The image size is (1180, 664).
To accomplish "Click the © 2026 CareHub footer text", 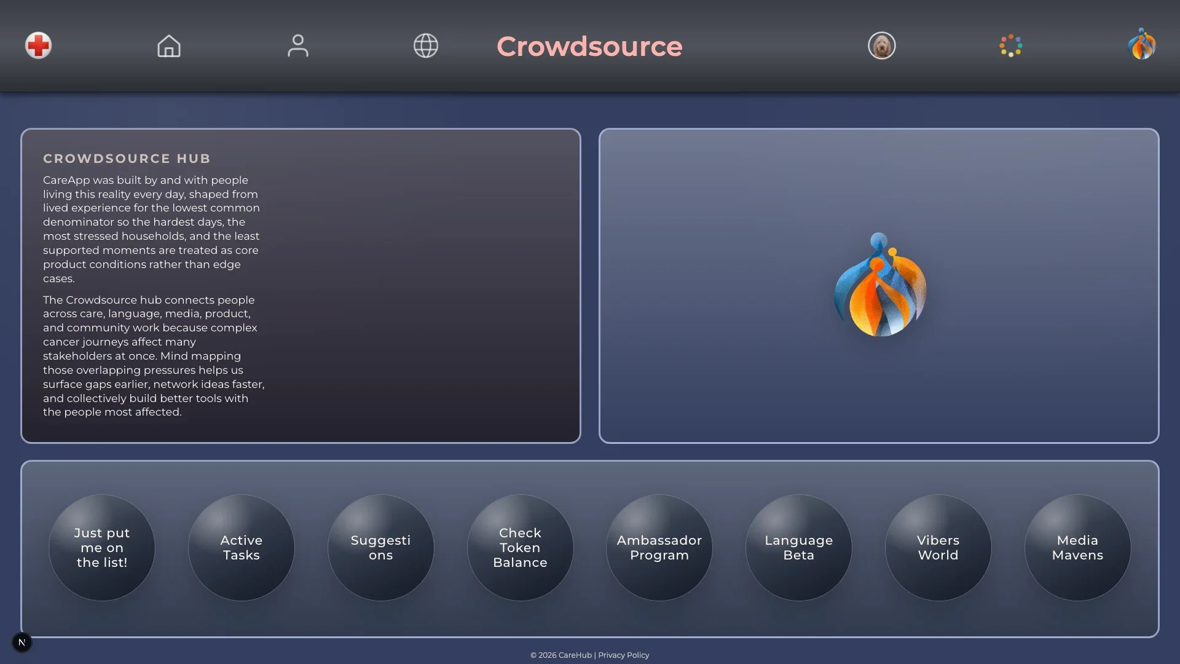I will point(561,655).
